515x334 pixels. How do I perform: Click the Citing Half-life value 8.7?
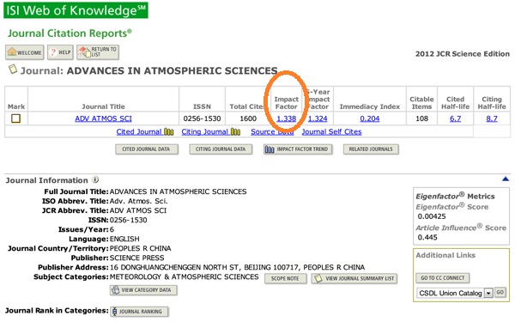click(x=492, y=118)
